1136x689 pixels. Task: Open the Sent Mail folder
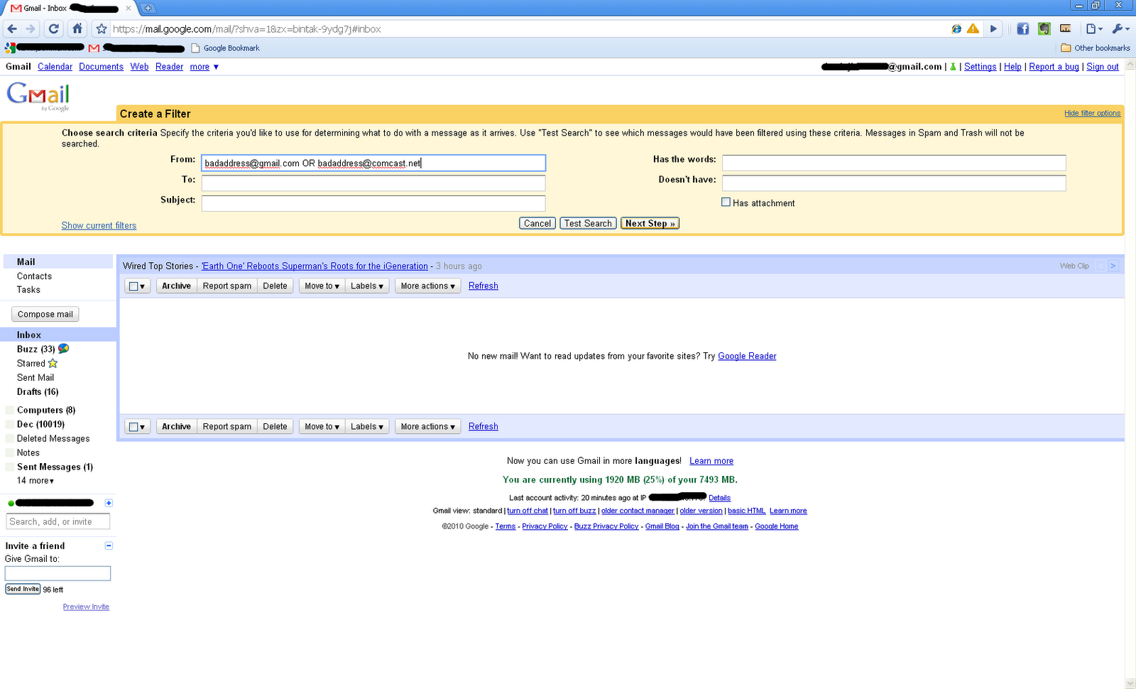coord(35,378)
